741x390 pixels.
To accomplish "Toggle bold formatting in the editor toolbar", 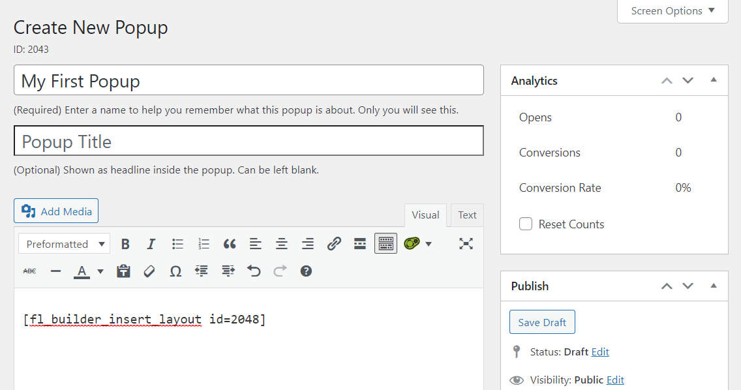I will (x=125, y=244).
